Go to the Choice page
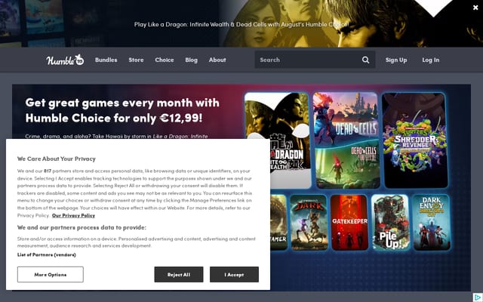Screen dimensions: 483x302 tap(165, 60)
